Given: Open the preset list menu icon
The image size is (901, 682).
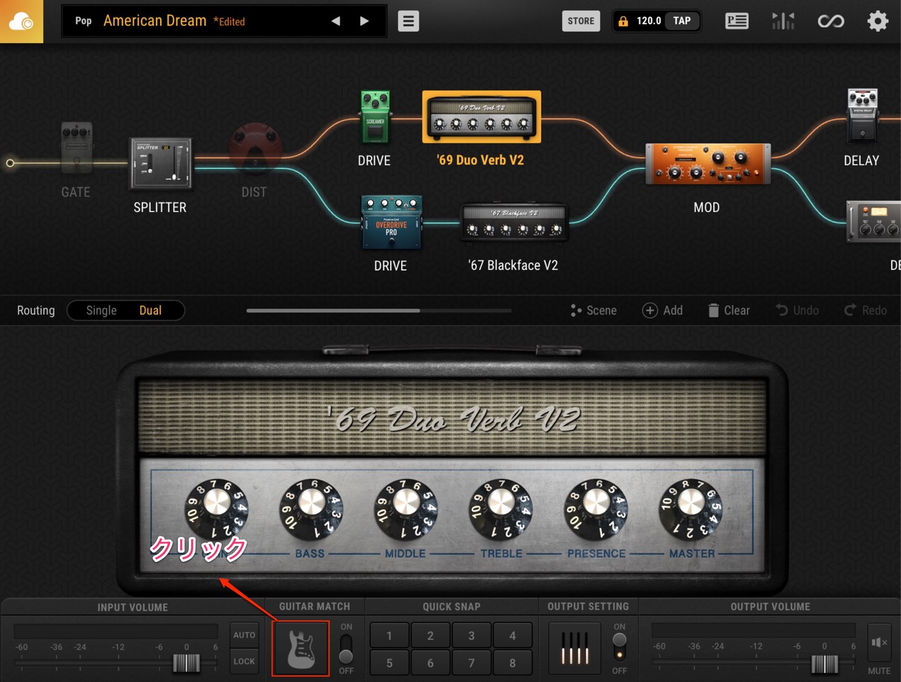Looking at the screenshot, I should [x=408, y=21].
